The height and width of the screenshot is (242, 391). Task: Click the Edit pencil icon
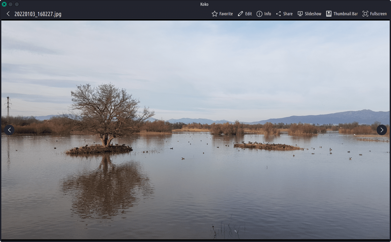click(x=240, y=14)
